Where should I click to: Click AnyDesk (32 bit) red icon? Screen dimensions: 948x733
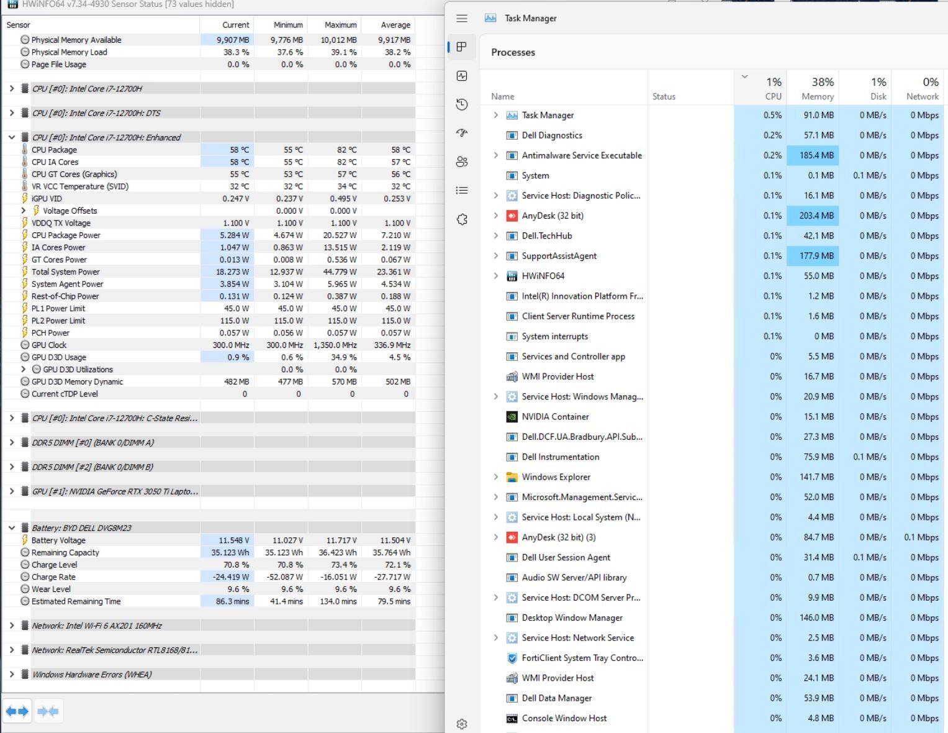tap(512, 216)
